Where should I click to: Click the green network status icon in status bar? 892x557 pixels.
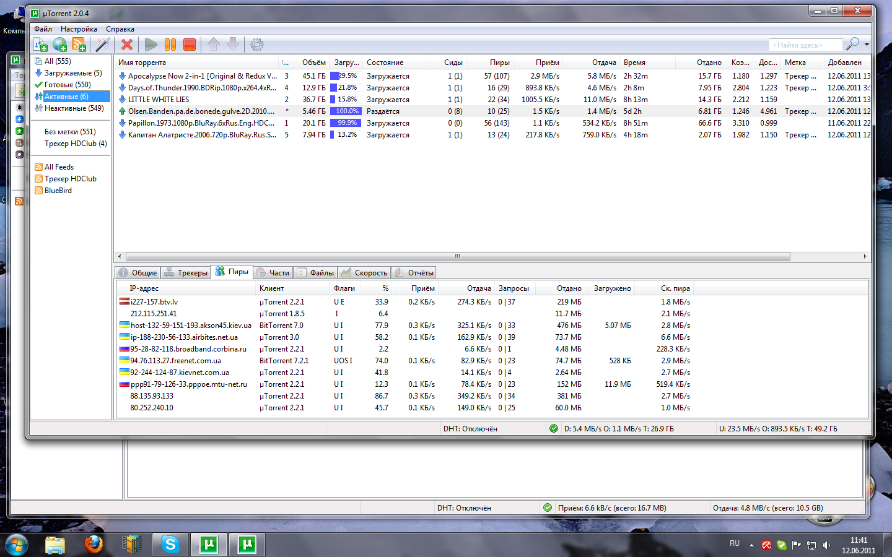click(x=554, y=428)
